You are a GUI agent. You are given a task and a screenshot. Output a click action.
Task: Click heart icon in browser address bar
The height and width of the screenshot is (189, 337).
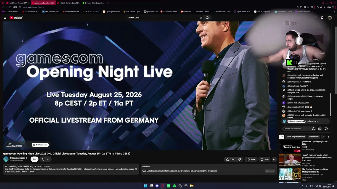(x=312, y=7)
